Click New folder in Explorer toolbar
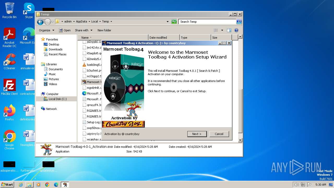 [104, 30]
